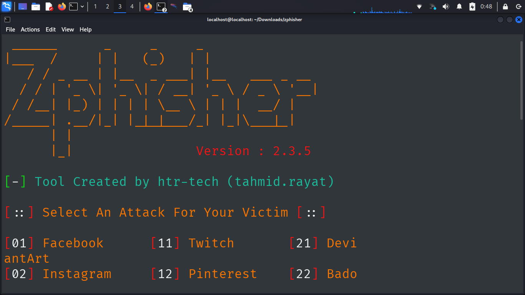Image resolution: width=525 pixels, height=295 pixels.
Task: Open the notifications bell icon
Action: 459,7
